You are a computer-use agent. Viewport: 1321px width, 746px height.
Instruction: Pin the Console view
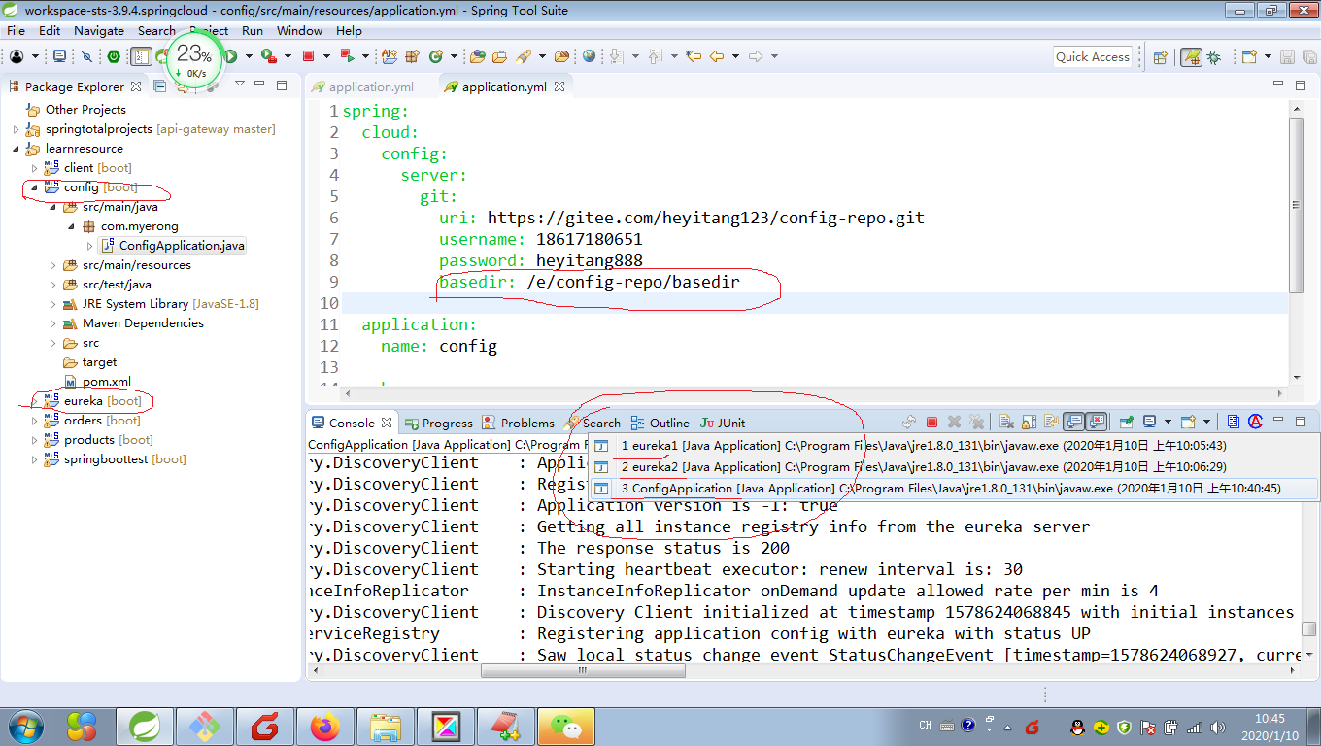(x=1127, y=423)
